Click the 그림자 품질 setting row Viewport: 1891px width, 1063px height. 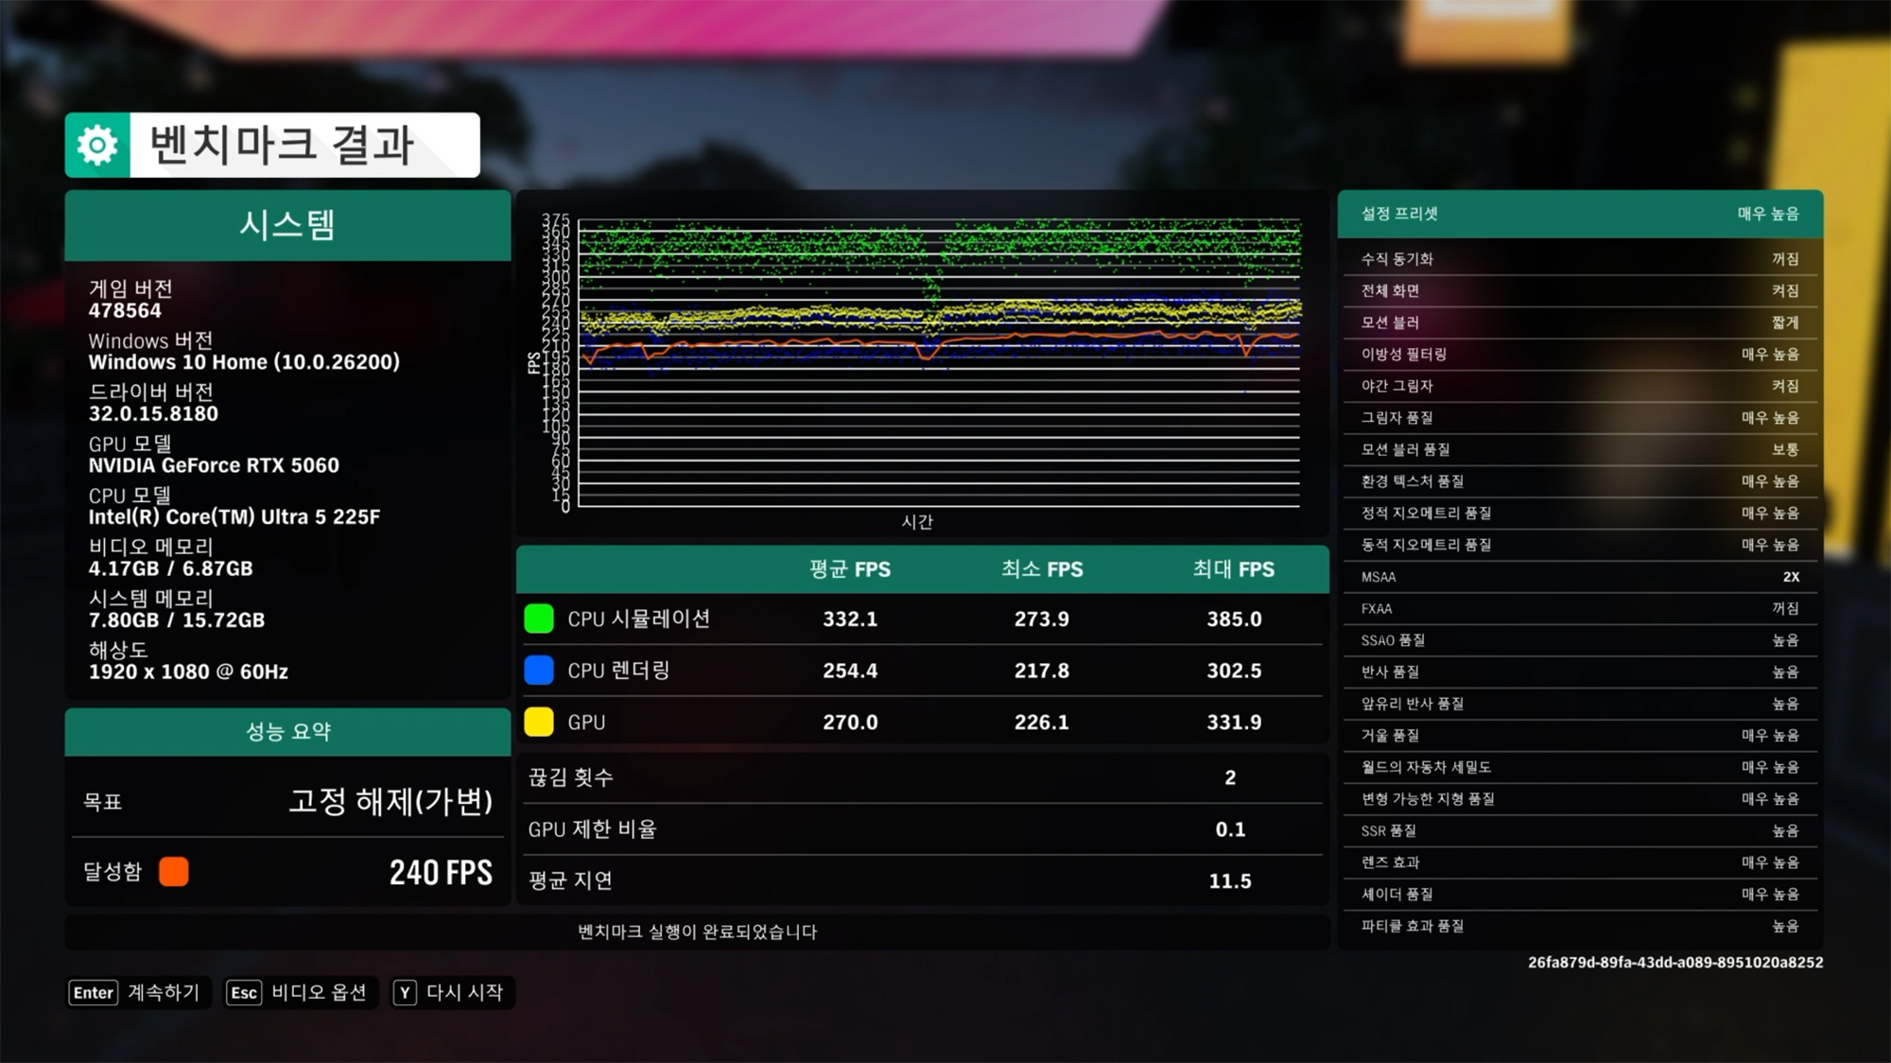click(1579, 417)
